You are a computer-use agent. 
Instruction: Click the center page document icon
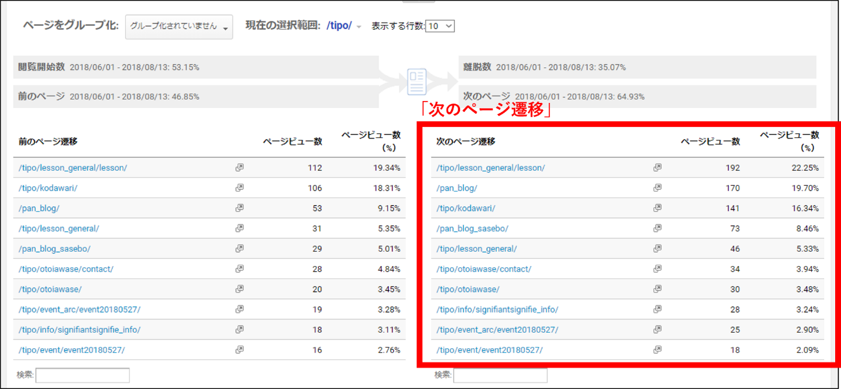coord(417,81)
